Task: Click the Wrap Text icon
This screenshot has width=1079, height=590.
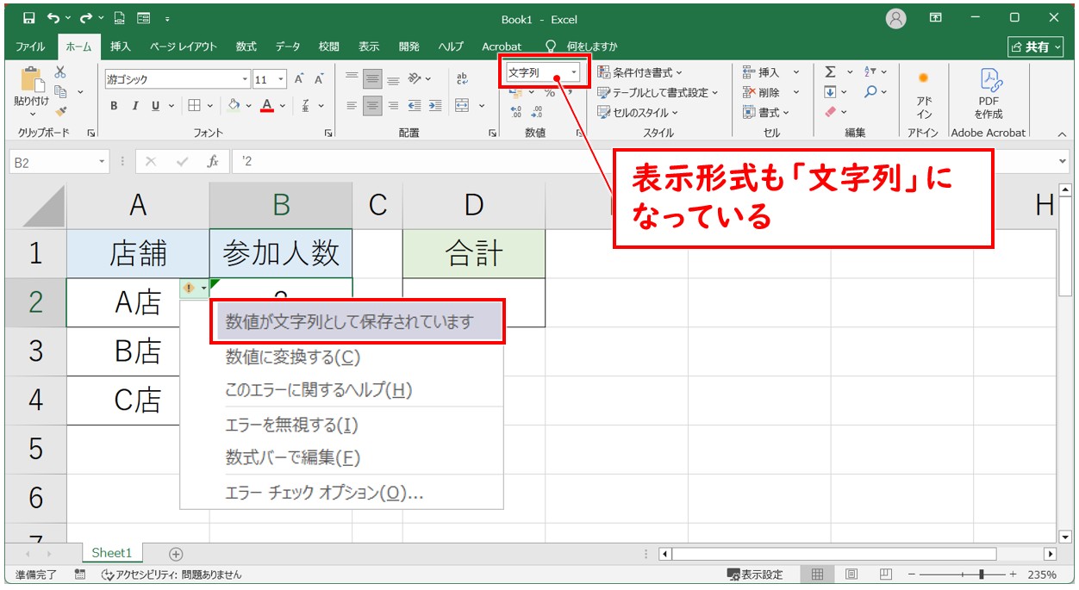Action: point(462,78)
